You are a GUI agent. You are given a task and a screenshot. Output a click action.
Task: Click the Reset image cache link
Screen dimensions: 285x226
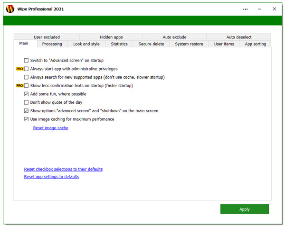click(x=50, y=128)
